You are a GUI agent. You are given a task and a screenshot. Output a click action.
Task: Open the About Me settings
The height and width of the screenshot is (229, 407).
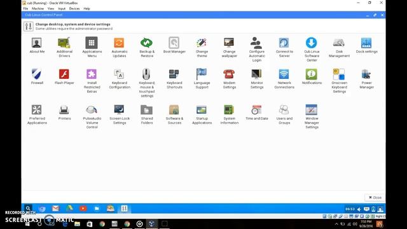37,45
